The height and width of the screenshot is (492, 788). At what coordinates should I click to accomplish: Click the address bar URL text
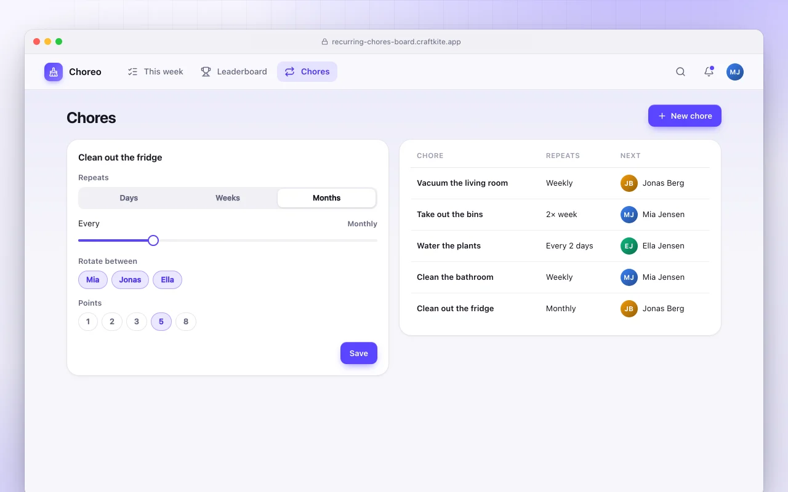396,42
